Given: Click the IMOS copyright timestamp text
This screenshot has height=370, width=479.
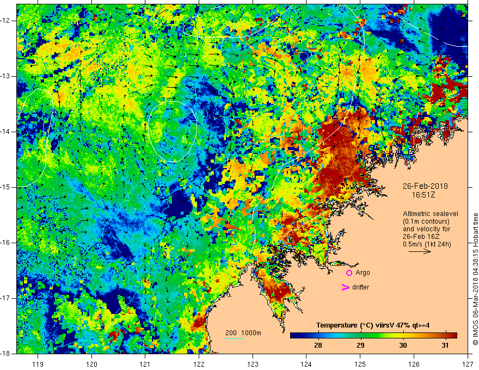Looking at the screenshot, I should tap(475, 279).
